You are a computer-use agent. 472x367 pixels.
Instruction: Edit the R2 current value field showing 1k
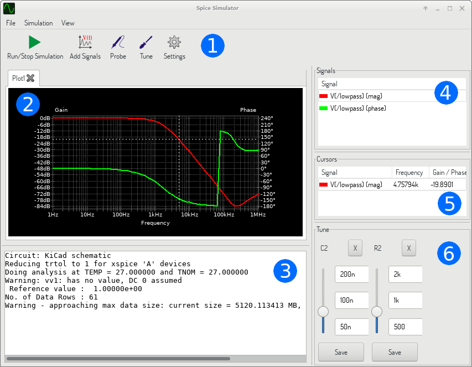[x=406, y=301]
